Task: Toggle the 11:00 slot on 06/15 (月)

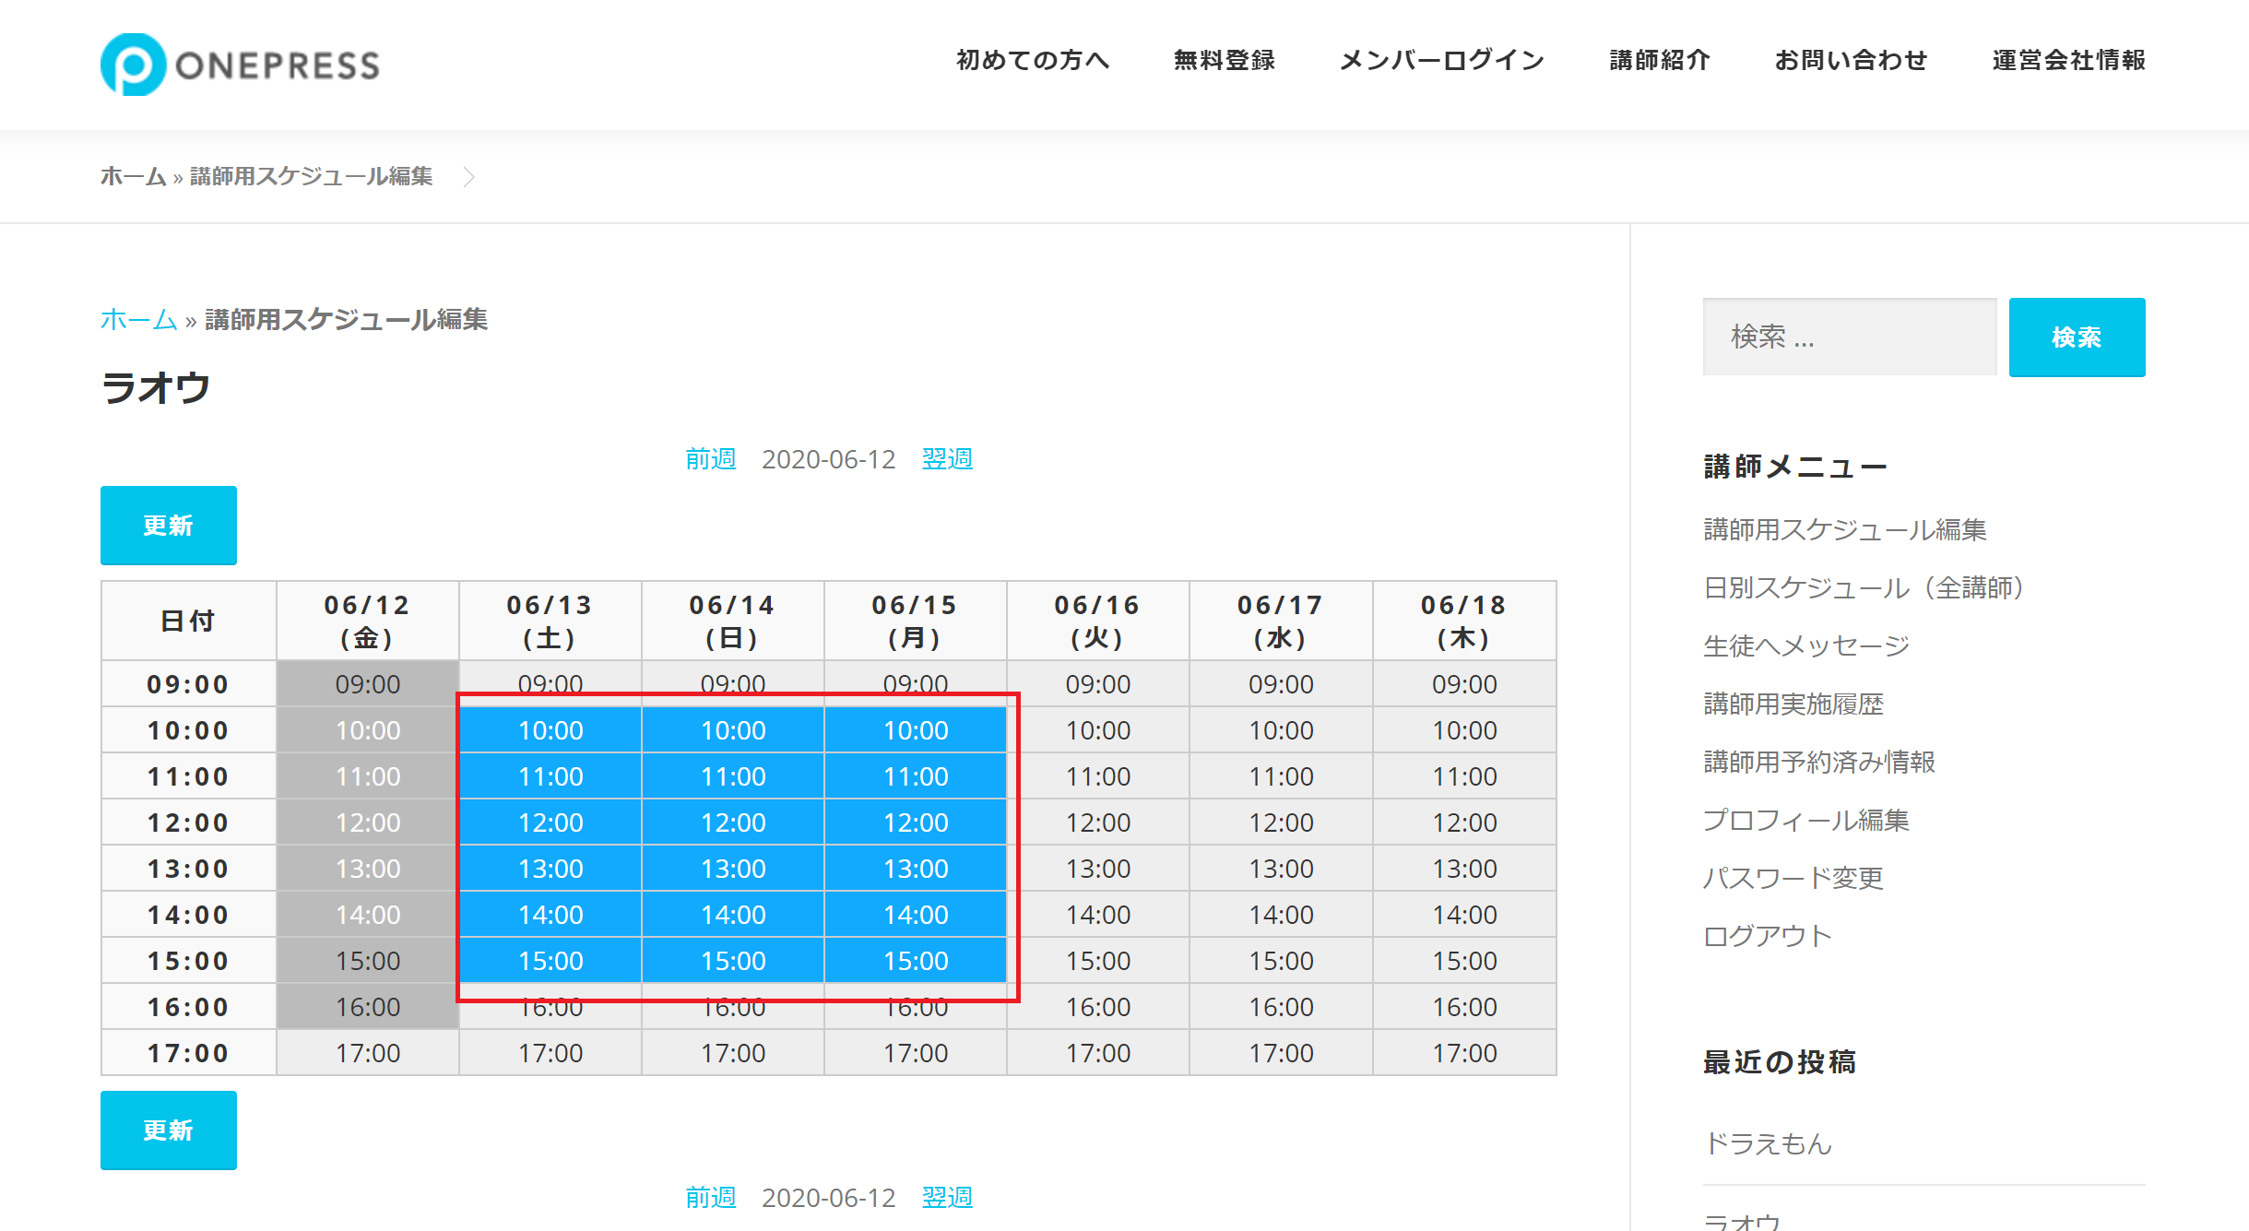Action: (916, 776)
